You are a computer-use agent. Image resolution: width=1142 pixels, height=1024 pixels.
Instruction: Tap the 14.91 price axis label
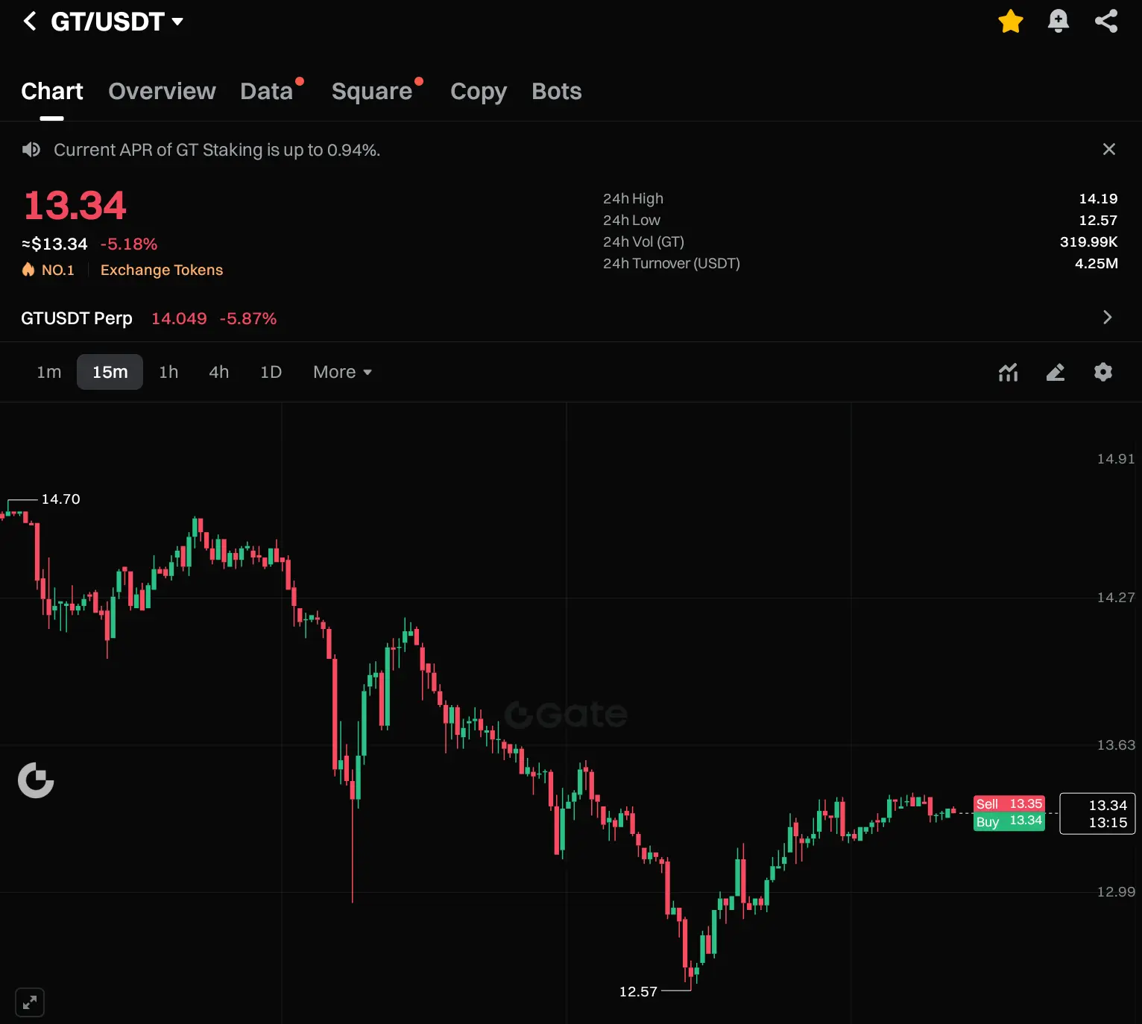coord(1116,458)
